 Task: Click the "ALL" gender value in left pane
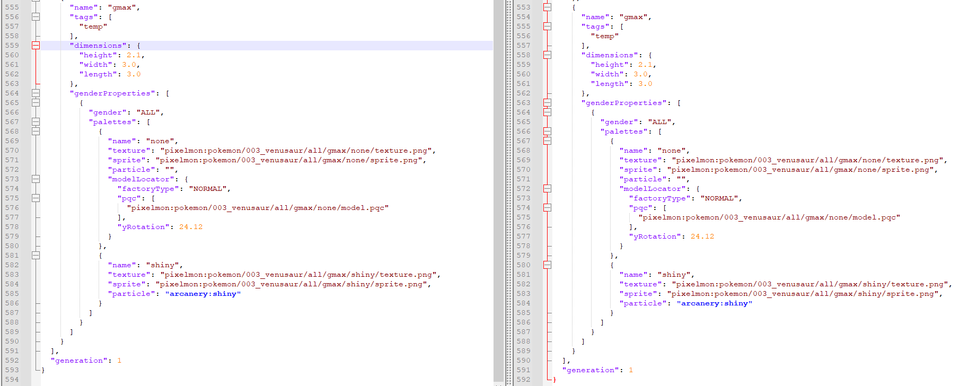point(148,112)
